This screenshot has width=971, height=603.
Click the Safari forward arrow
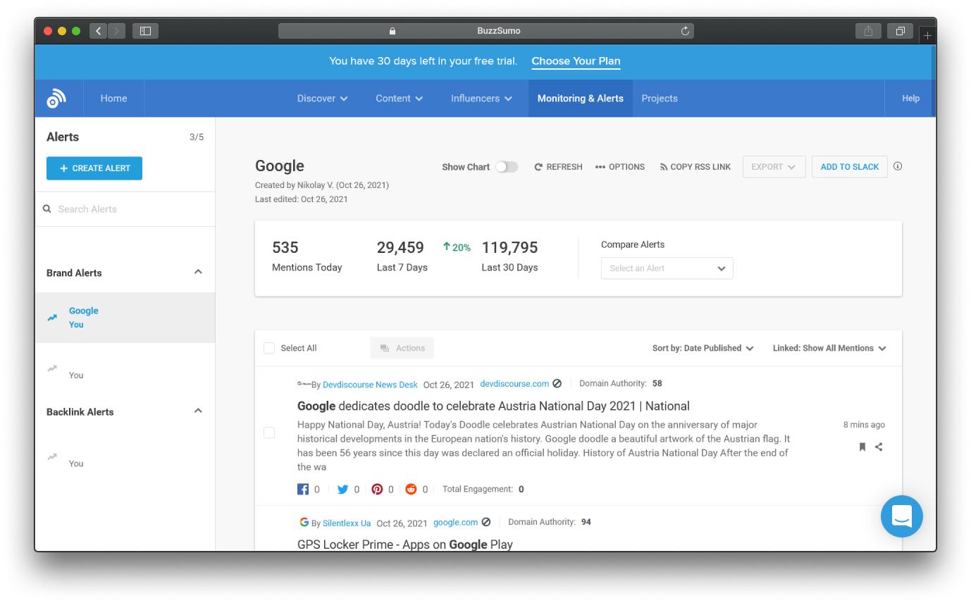pos(116,31)
